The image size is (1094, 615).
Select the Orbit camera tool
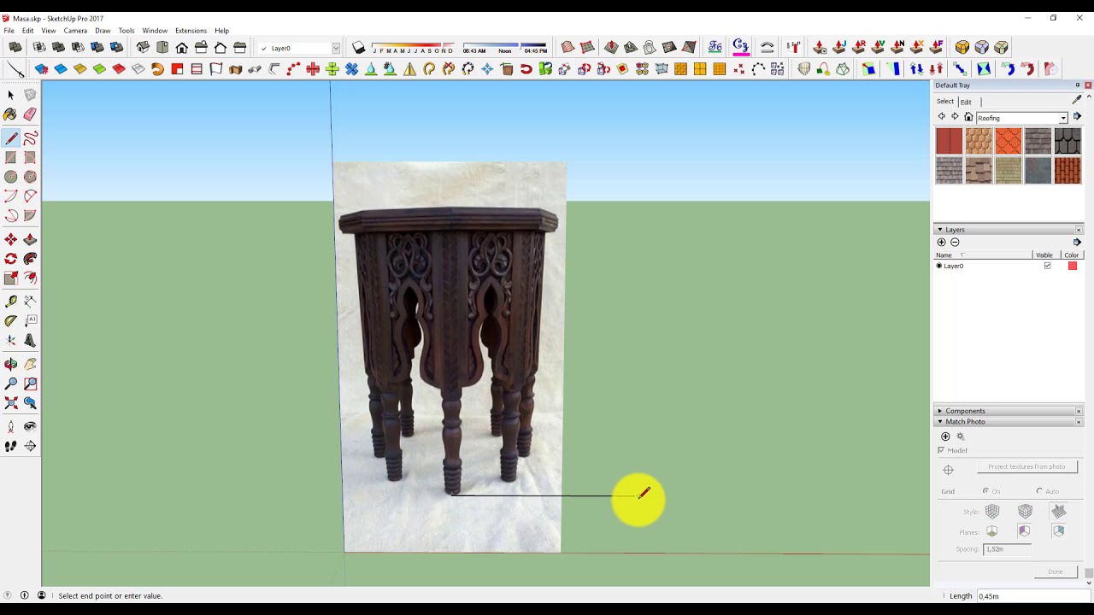coord(10,365)
